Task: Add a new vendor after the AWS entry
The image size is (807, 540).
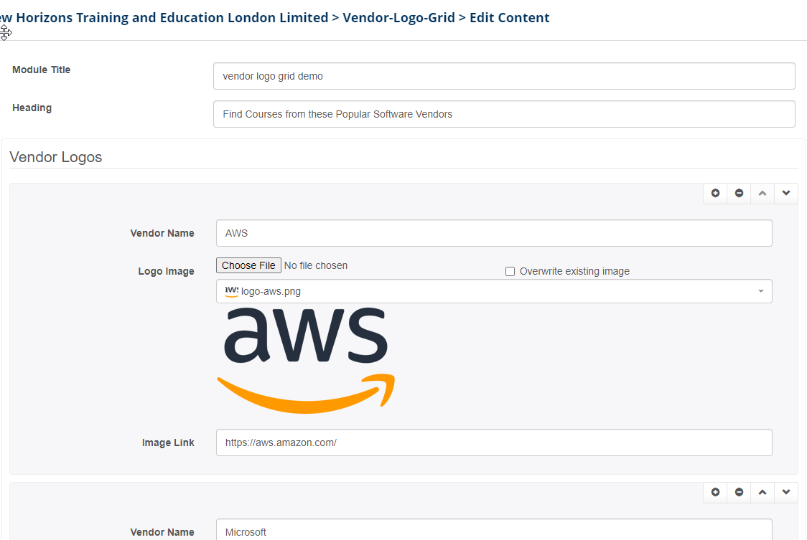Action: coord(715,194)
